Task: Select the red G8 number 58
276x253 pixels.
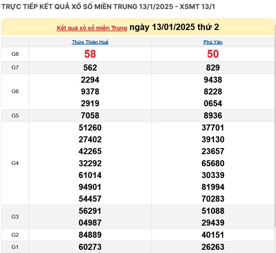Action: tap(90, 54)
